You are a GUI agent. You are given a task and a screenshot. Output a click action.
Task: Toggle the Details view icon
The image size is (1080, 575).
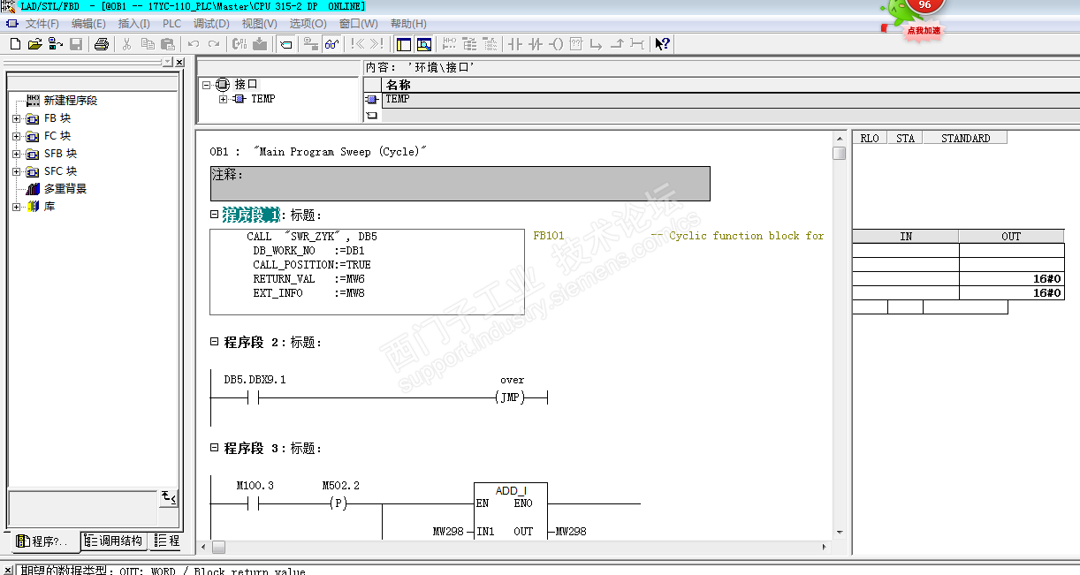423,44
